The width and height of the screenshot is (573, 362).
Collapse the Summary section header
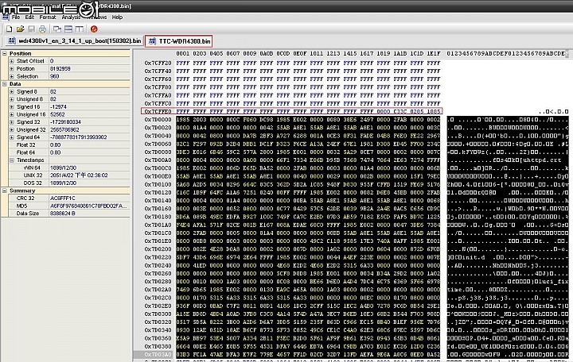click(5, 191)
